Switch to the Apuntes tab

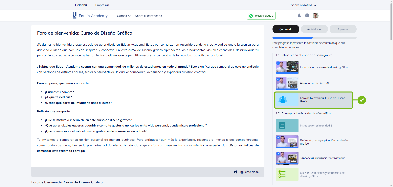coord(343,29)
